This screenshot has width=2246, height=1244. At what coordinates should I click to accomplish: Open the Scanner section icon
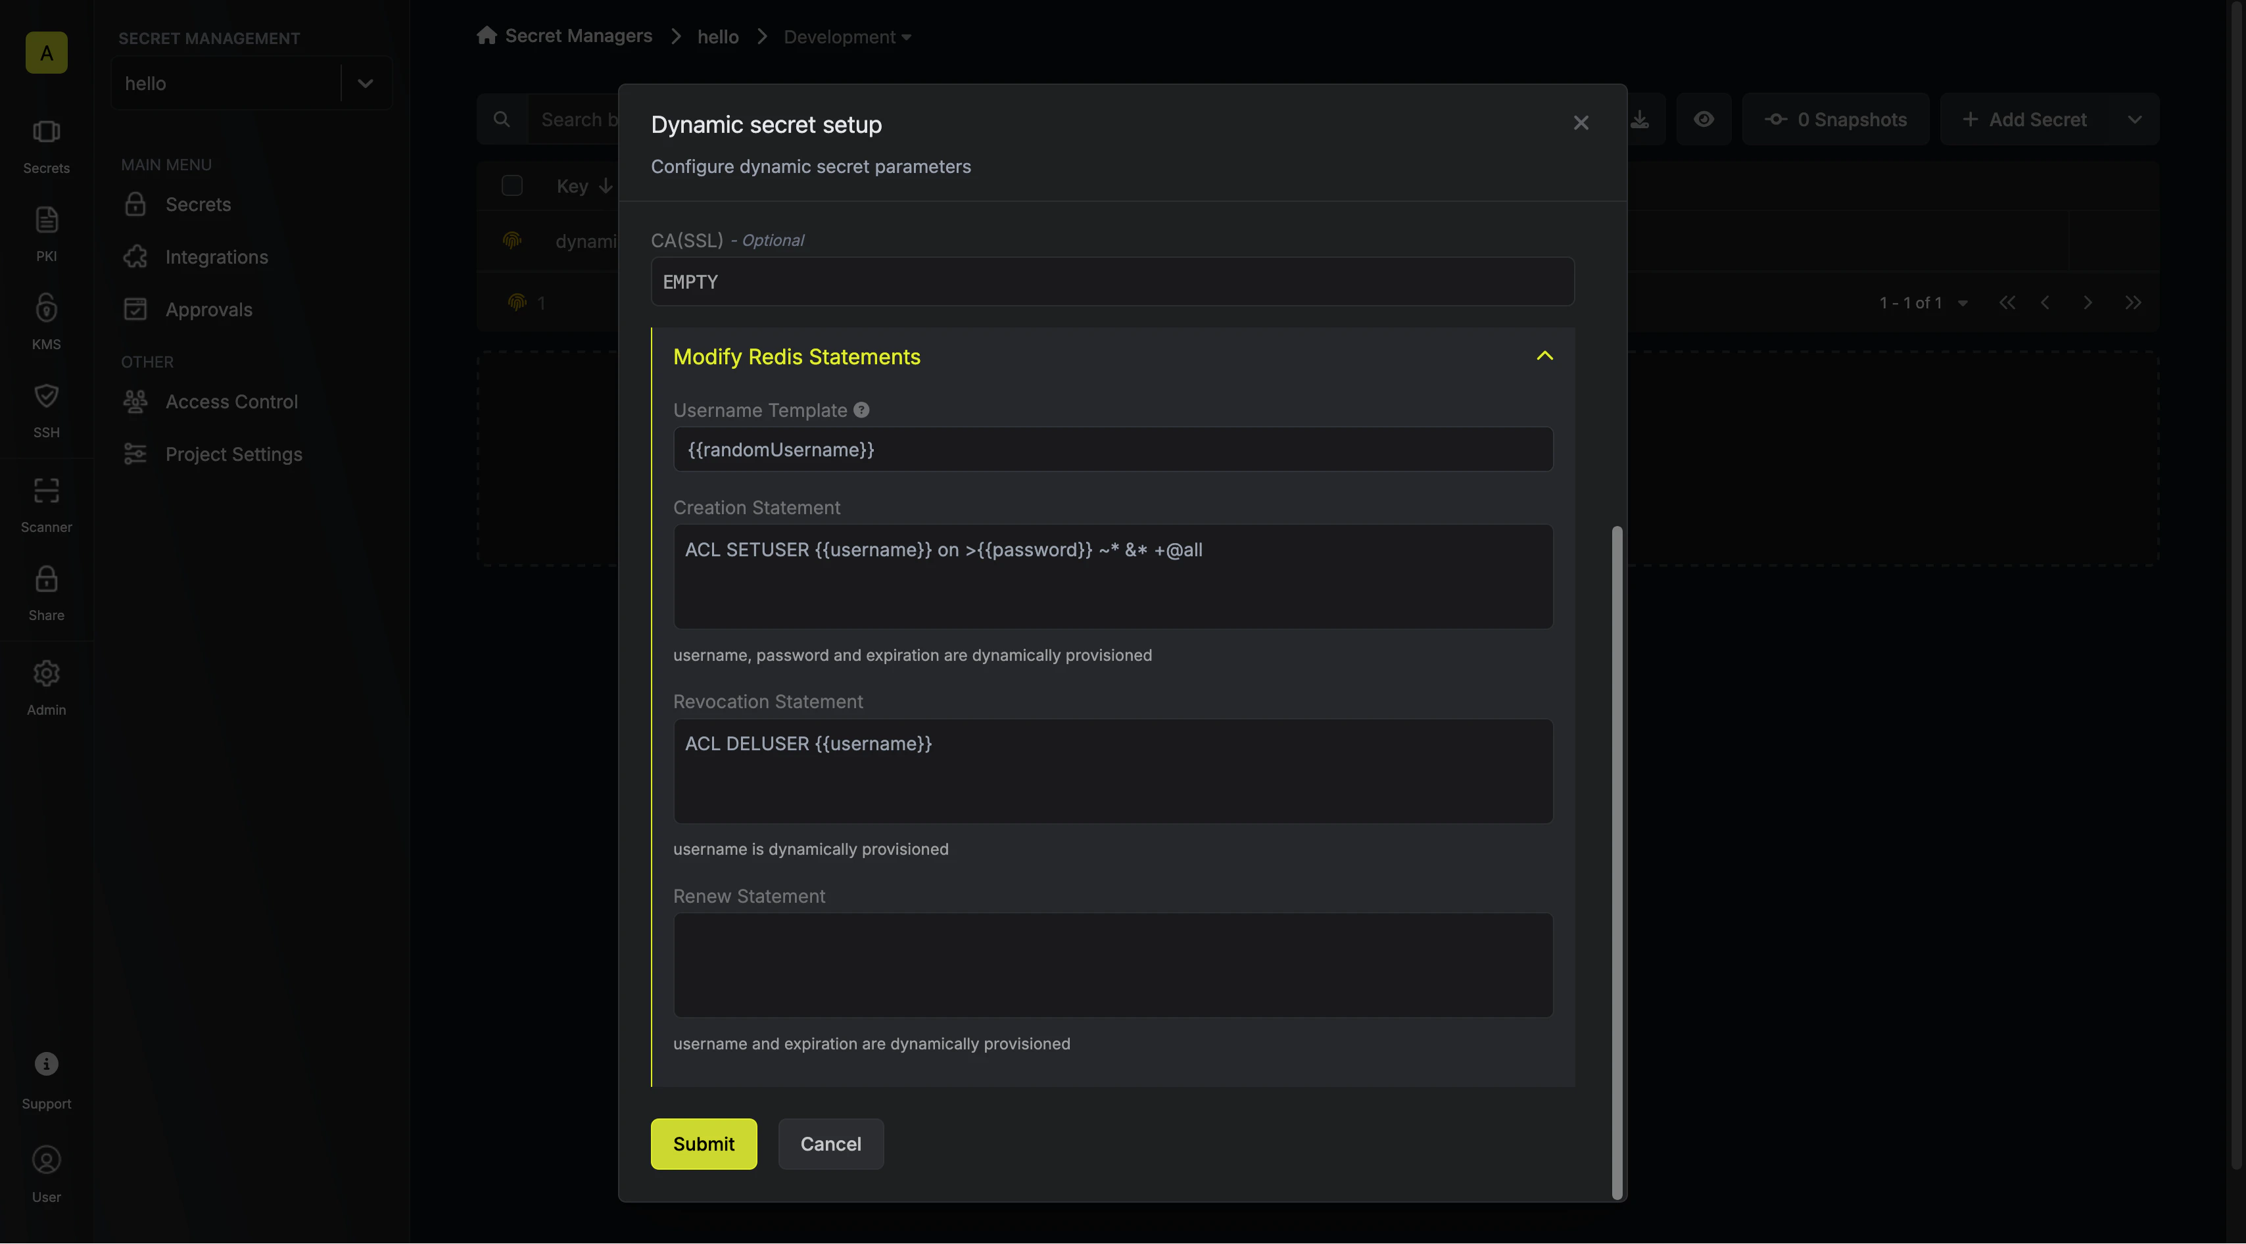[46, 490]
